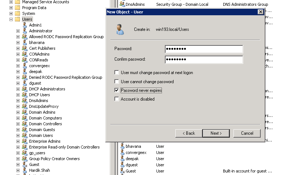Image resolution: width=281 pixels, height=175 pixels.
Task: Select Hardik Shah in the tree
Action: pyautogui.click(x=40, y=170)
